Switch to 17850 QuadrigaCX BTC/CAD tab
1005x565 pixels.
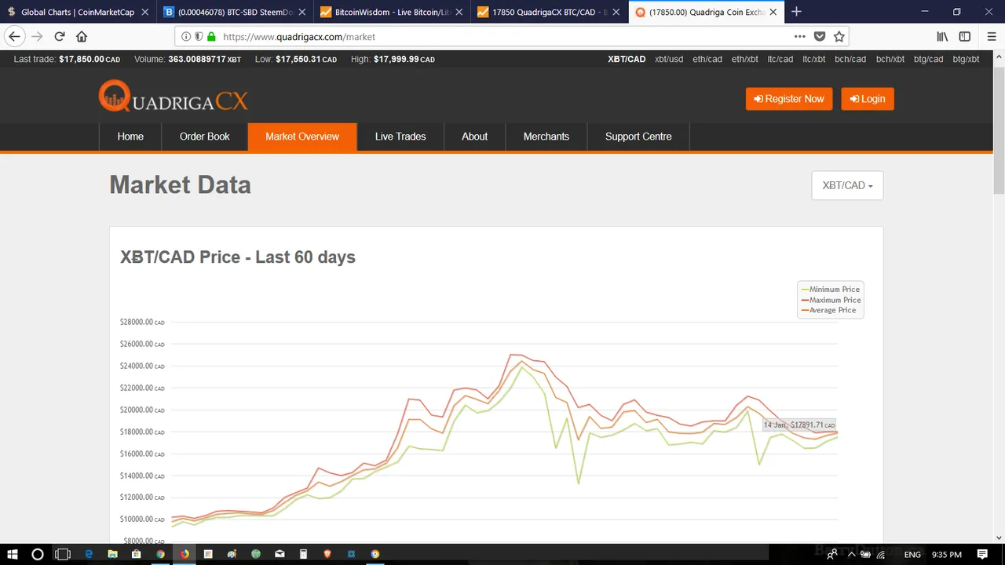(550, 12)
